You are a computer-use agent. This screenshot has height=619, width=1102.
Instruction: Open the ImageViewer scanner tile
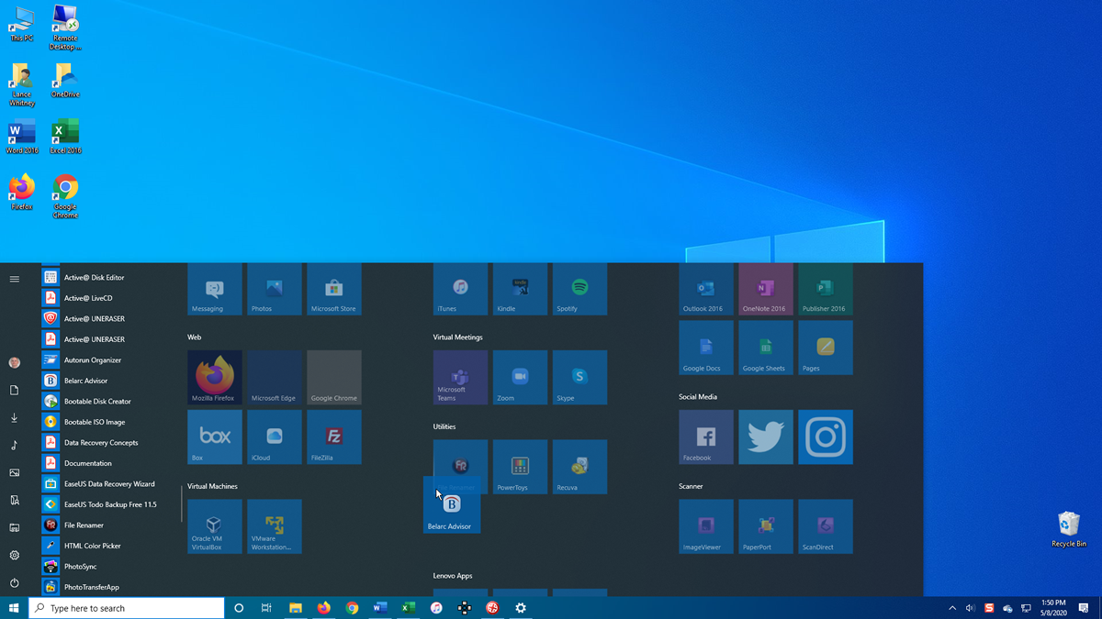pos(706,526)
